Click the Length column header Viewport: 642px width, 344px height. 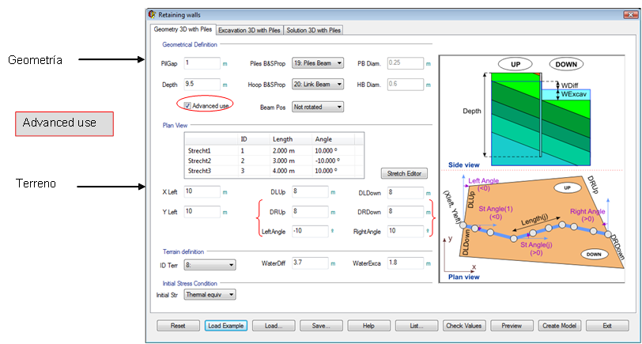(291, 139)
